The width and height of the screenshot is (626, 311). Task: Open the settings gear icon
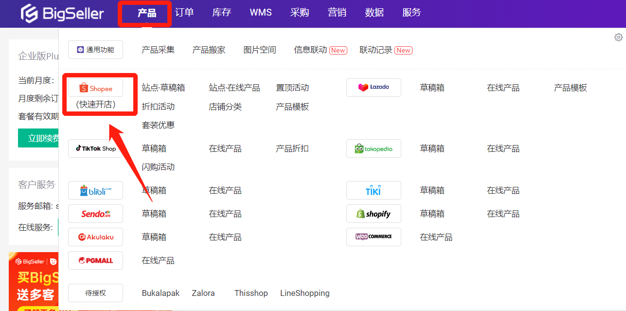[618, 37]
